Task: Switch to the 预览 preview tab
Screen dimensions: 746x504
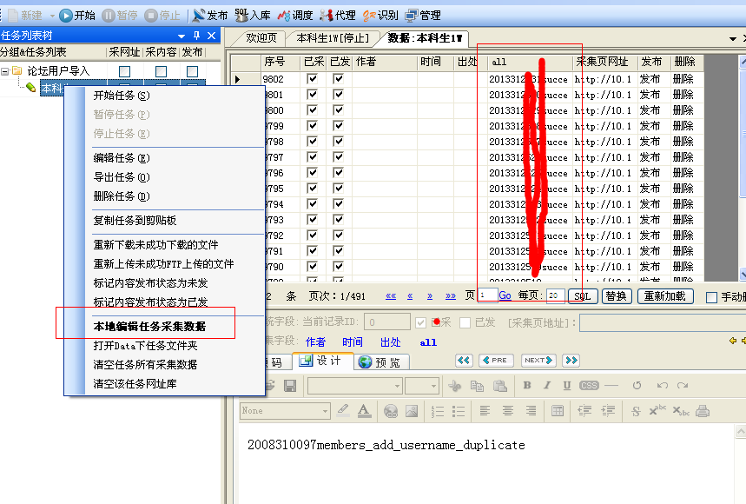Action: [x=380, y=362]
